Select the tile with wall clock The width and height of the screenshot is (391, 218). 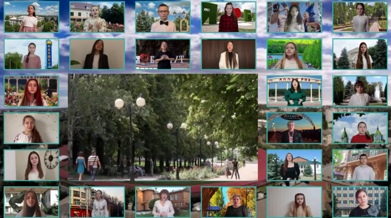(31, 165)
